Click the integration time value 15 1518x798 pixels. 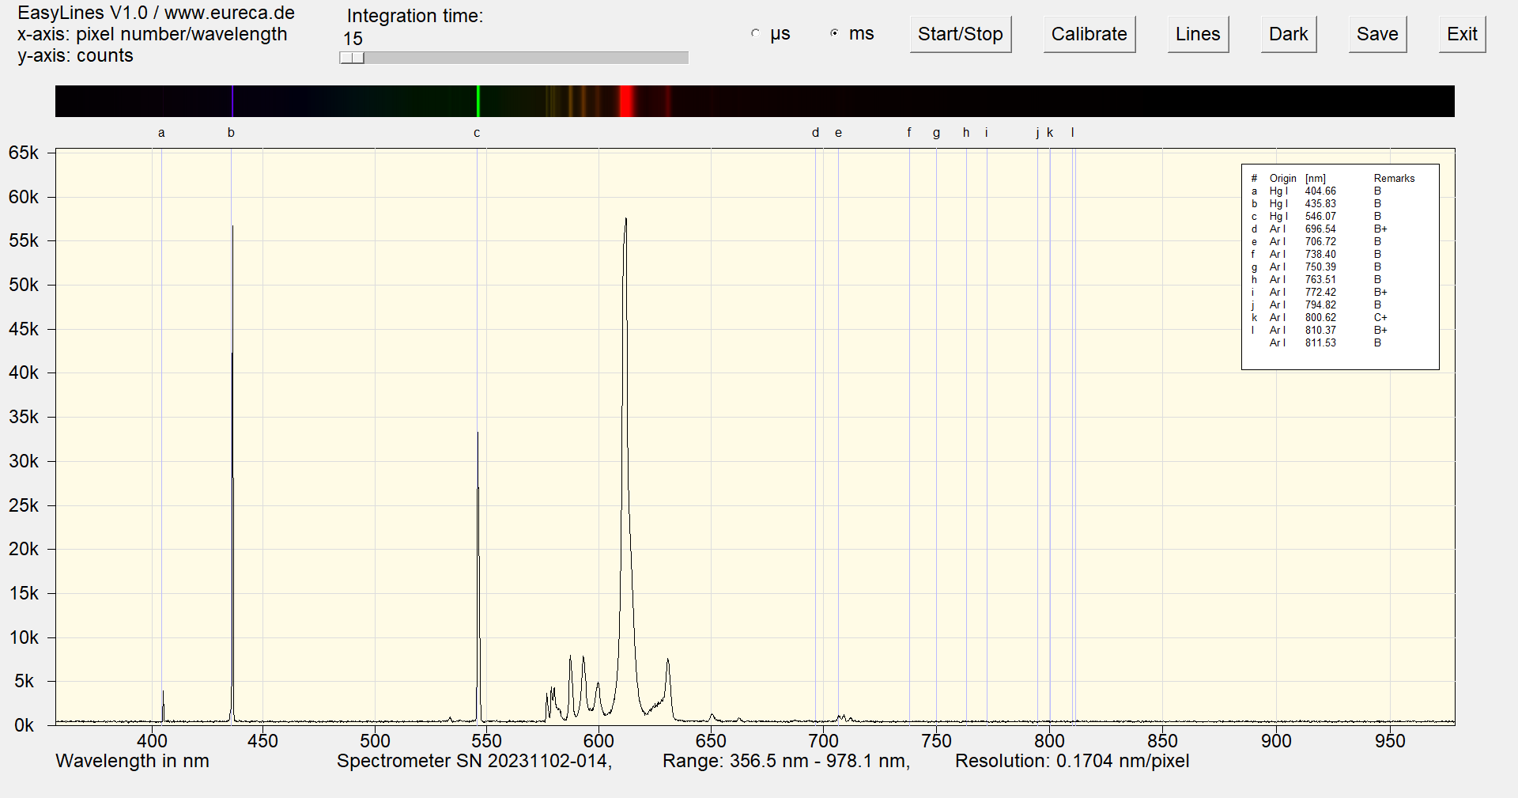(353, 39)
